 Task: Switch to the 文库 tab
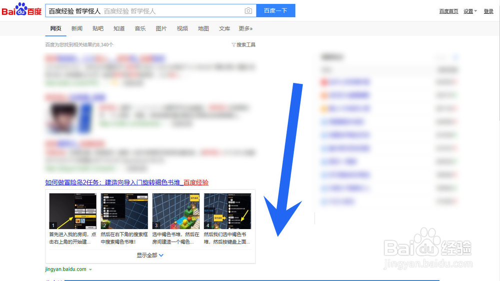point(224,28)
